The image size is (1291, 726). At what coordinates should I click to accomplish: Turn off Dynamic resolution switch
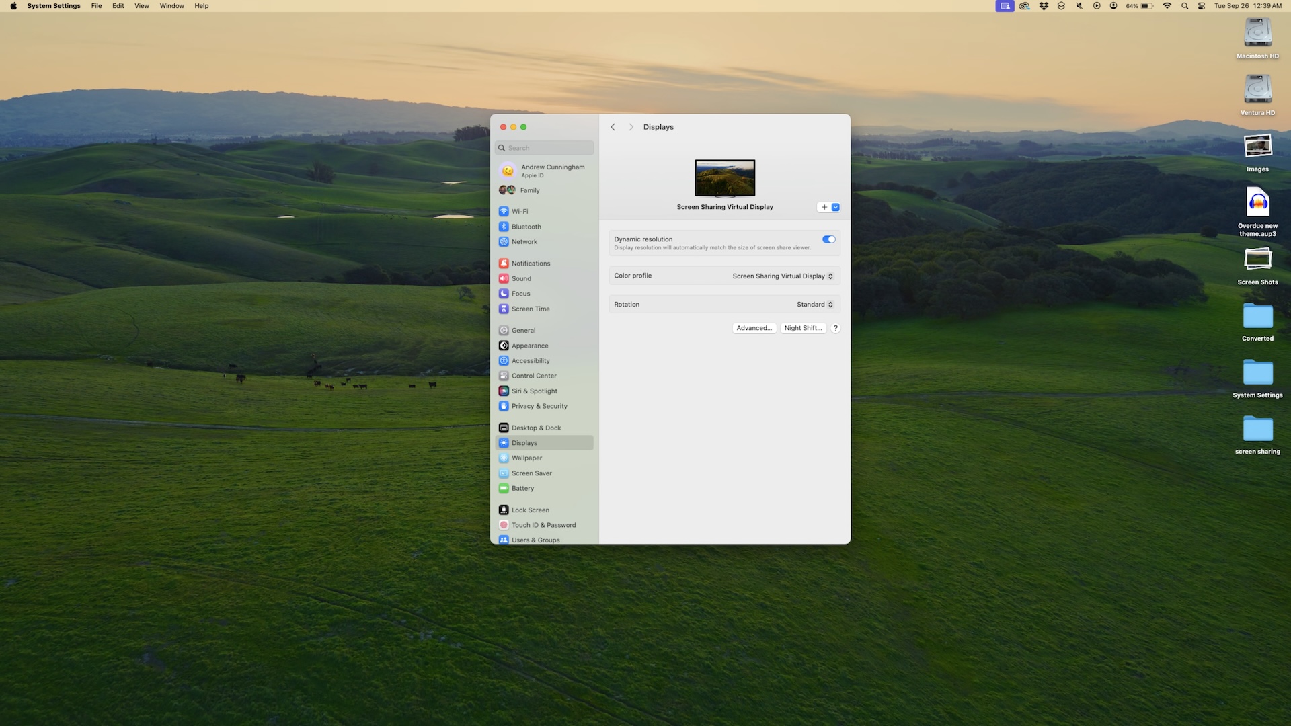pyautogui.click(x=828, y=239)
